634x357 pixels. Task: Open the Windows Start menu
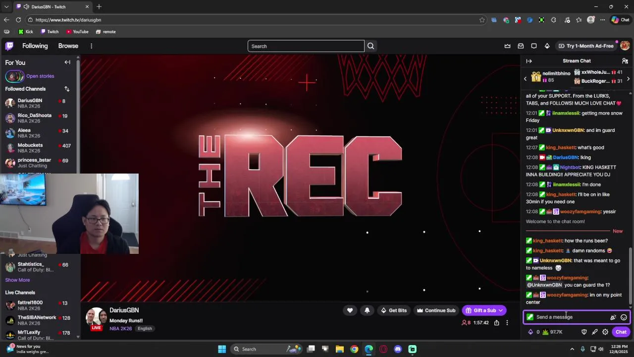(x=222, y=349)
